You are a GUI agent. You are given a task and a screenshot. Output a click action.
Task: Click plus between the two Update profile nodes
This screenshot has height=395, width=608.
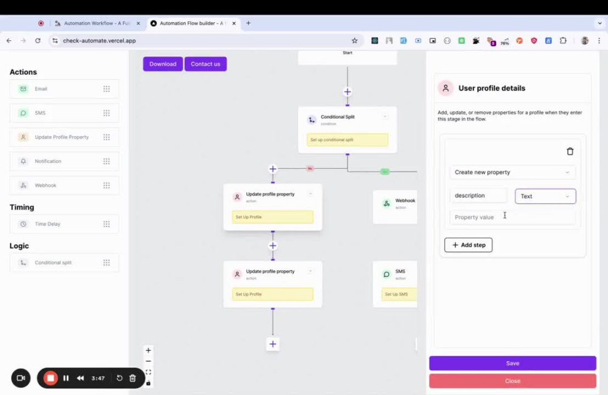[x=272, y=246]
